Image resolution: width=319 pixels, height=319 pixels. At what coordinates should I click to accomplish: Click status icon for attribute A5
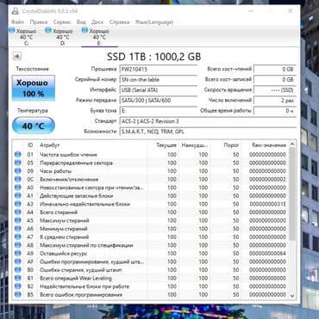click(18, 220)
